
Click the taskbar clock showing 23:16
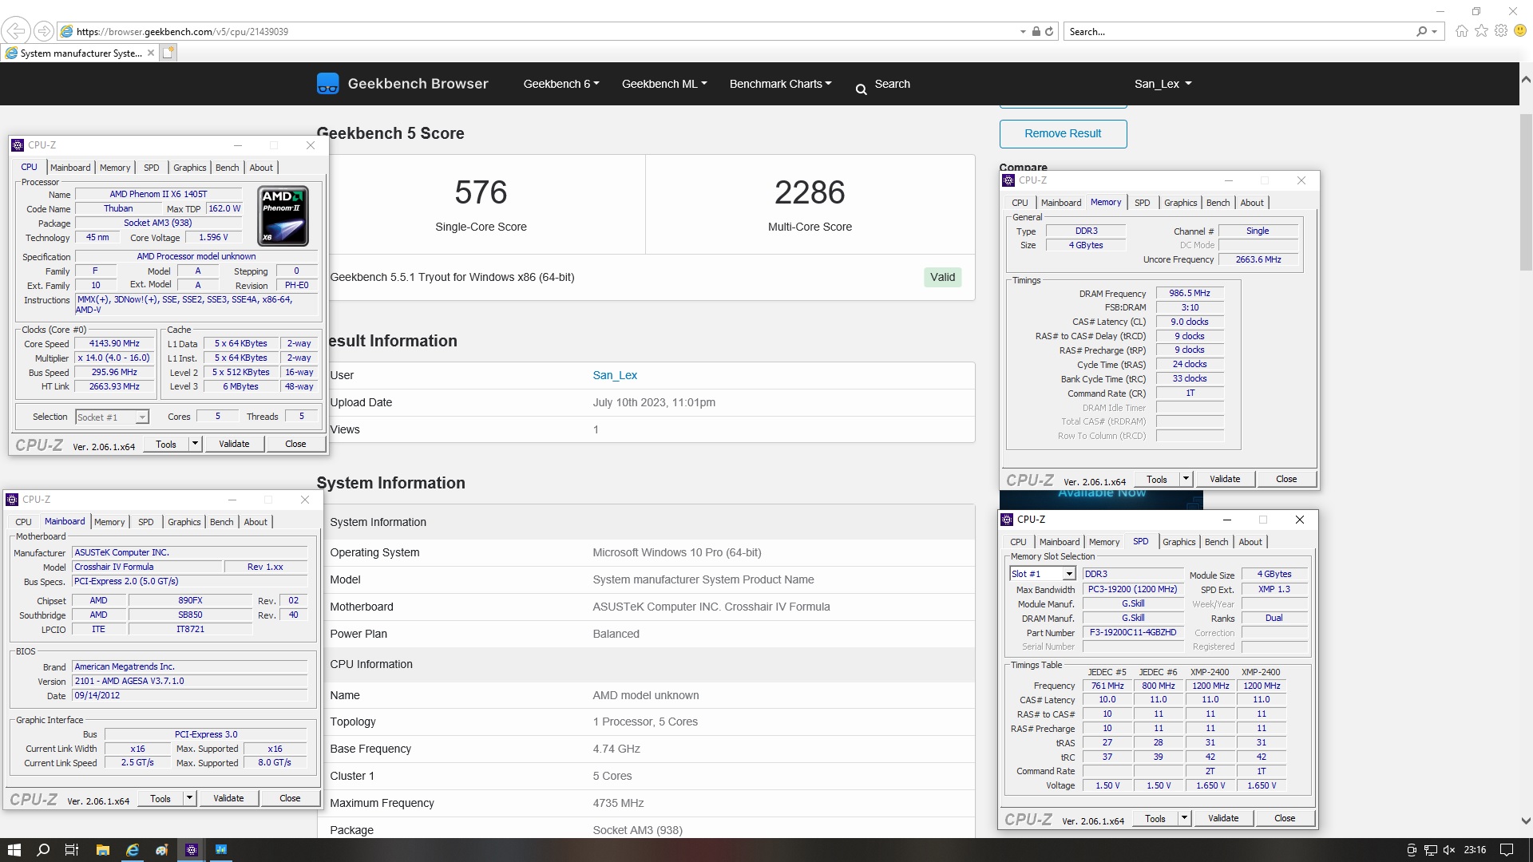tap(1475, 850)
